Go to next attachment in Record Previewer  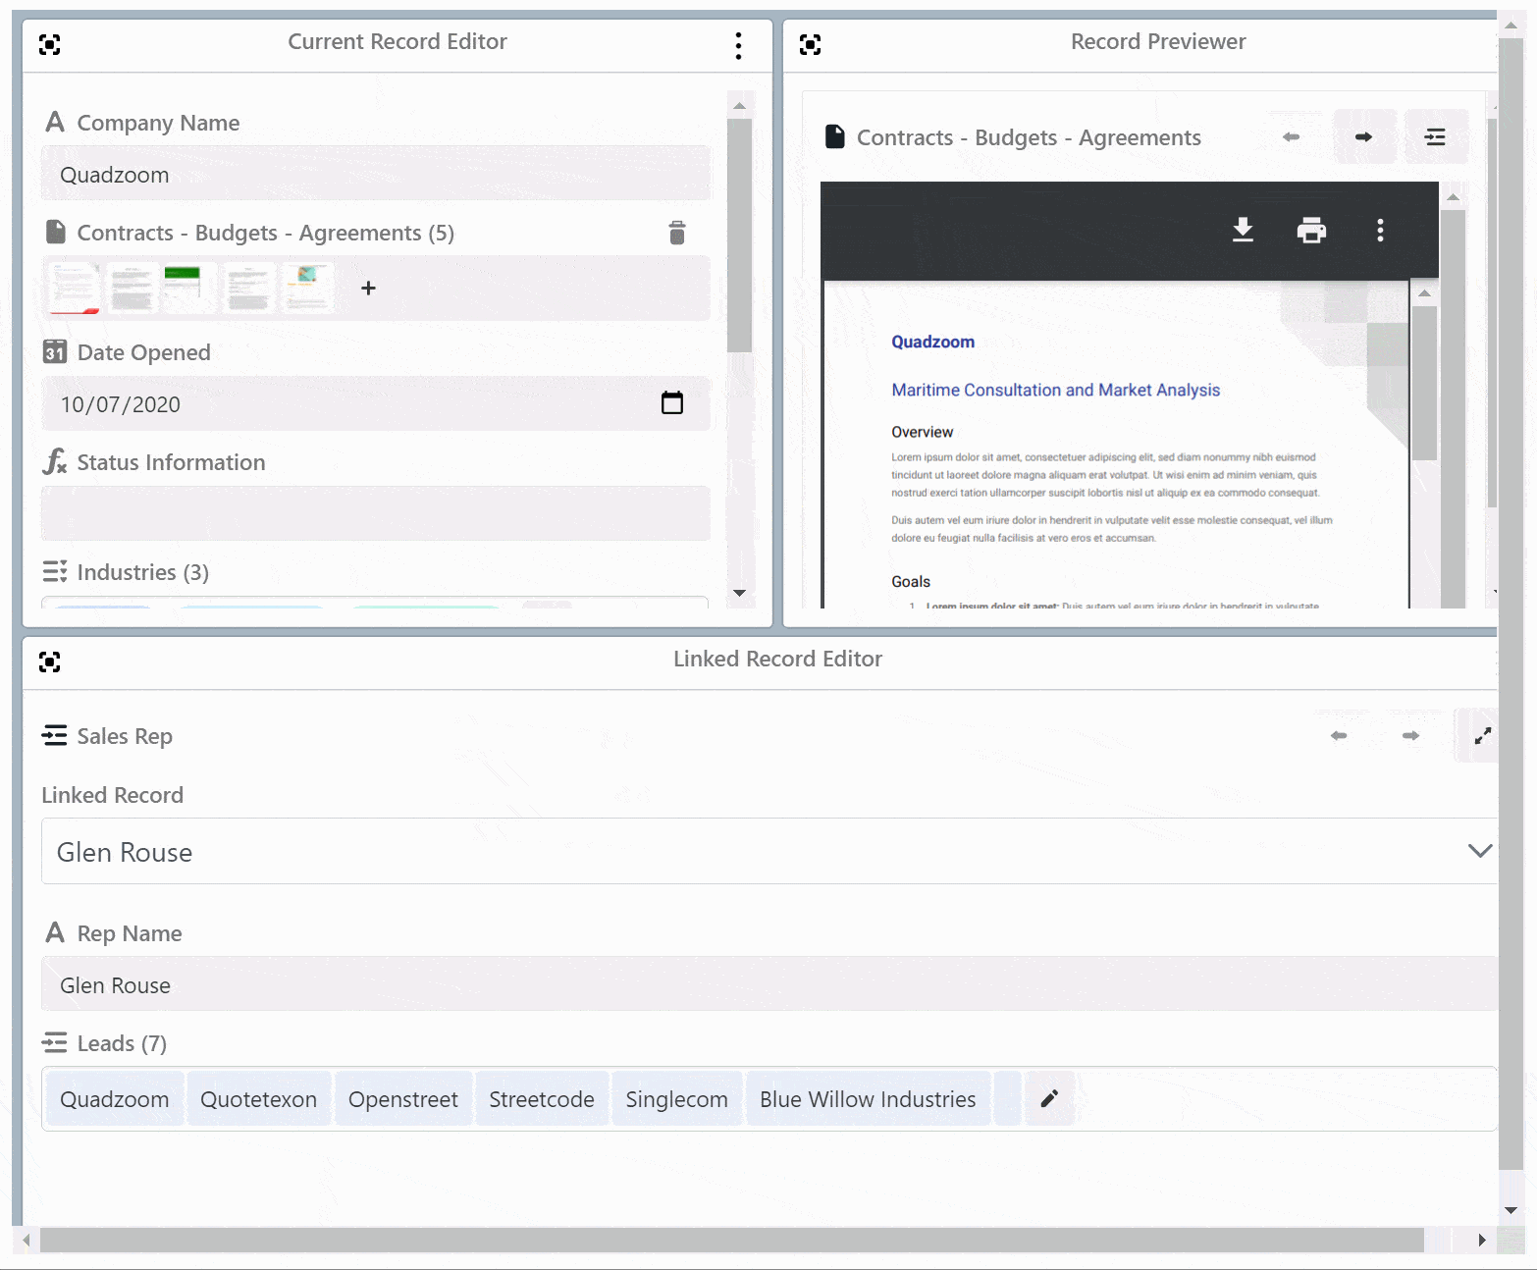coord(1363,137)
